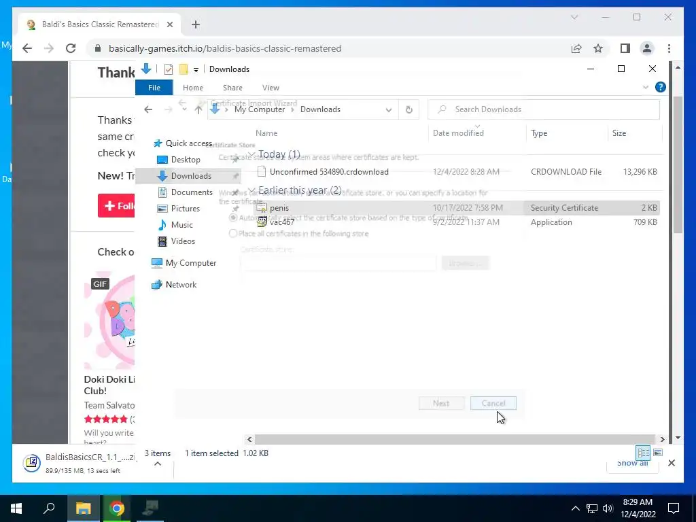Click the New folder quick access icon

(x=184, y=69)
